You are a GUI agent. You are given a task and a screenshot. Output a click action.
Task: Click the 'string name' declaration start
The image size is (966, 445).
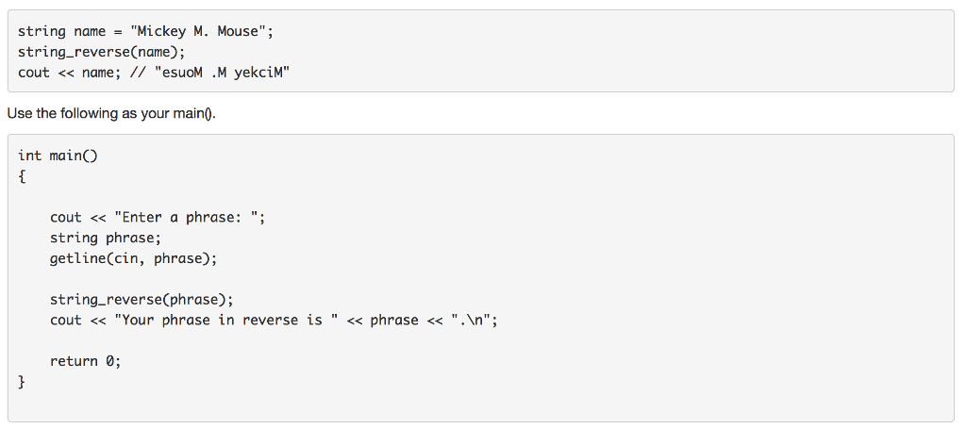point(61,31)
